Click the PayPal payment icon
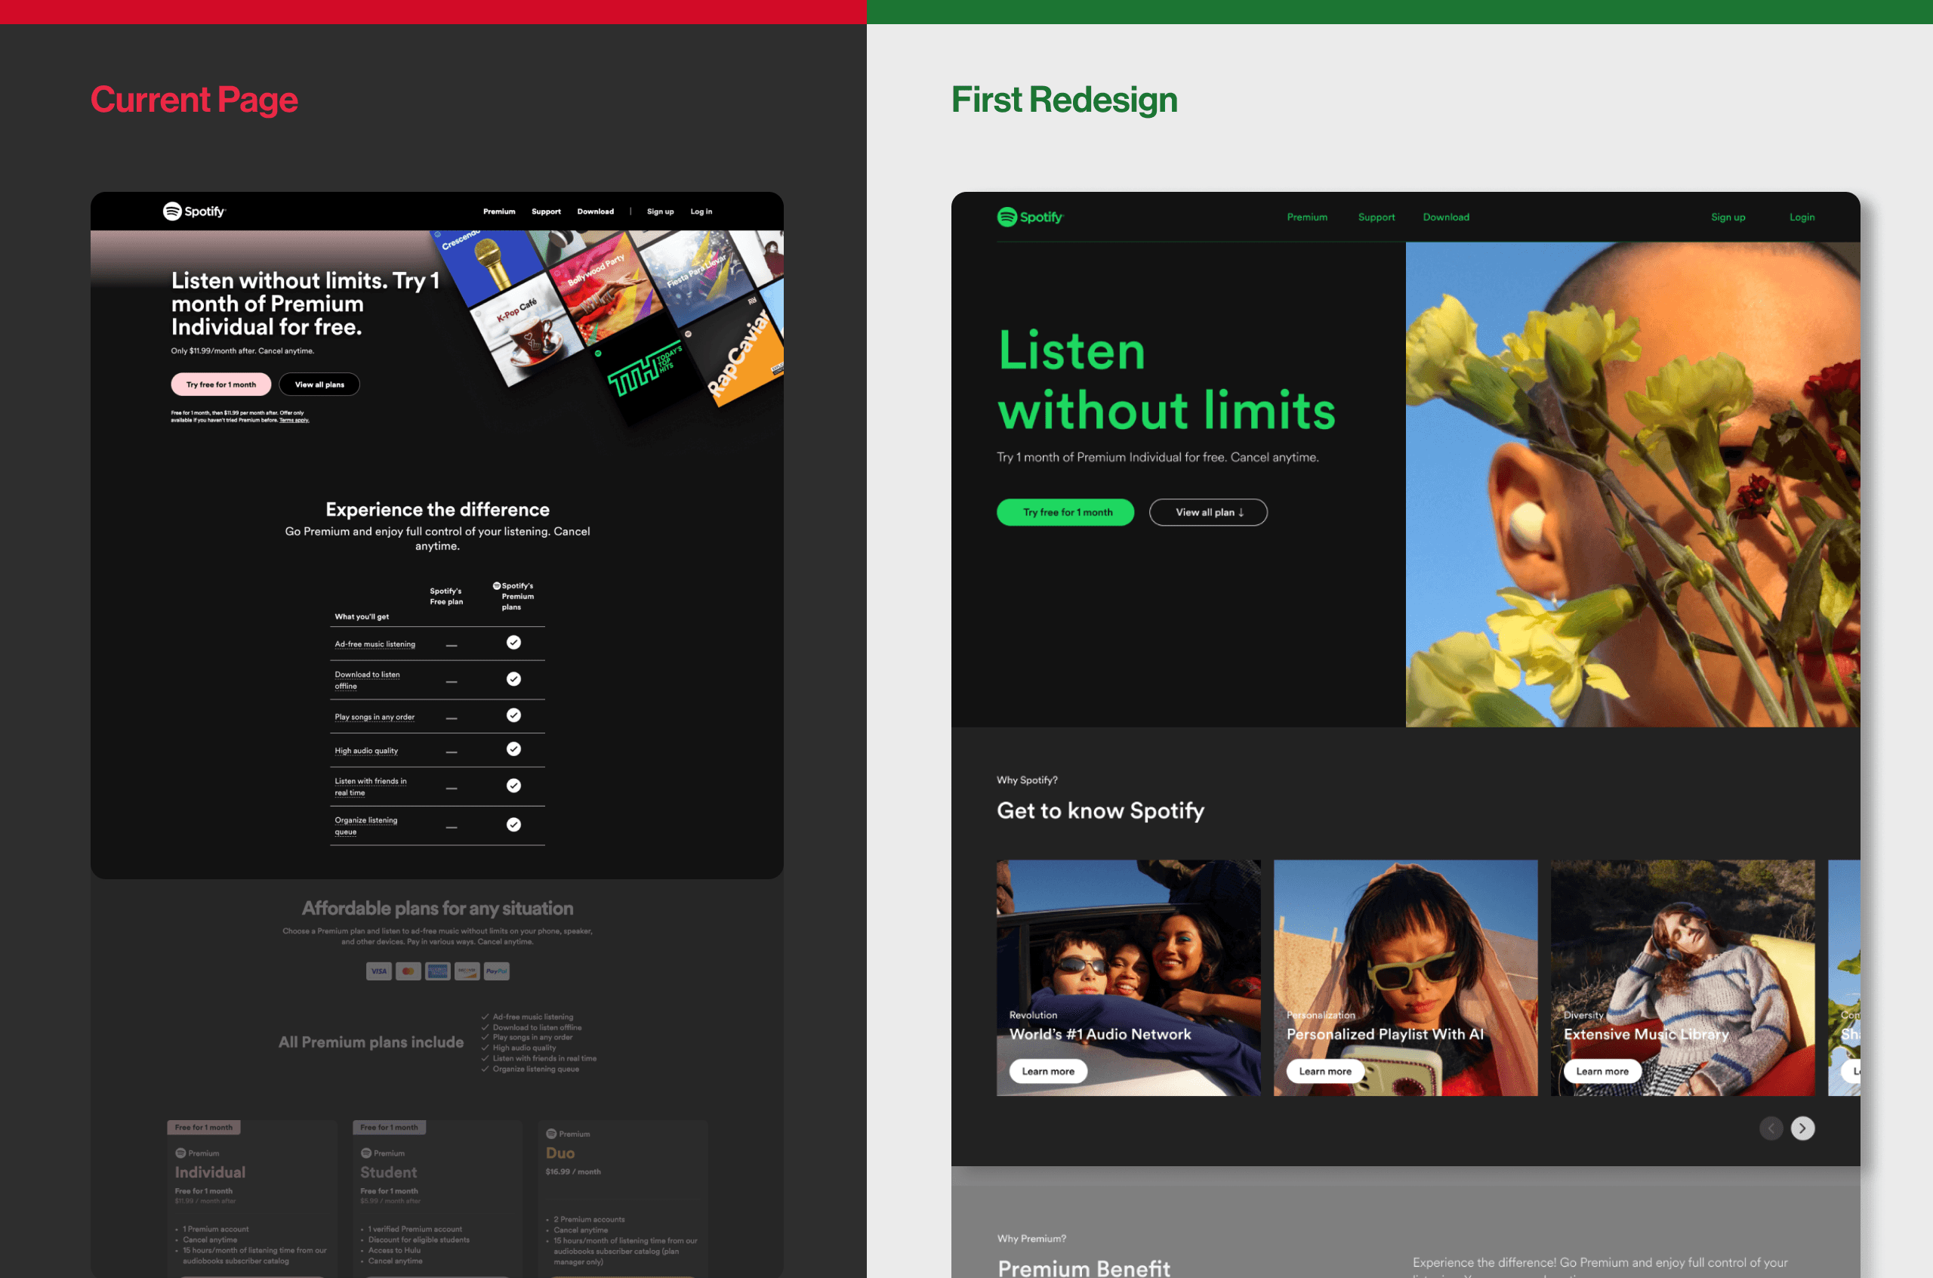1933x1278 pixels. pyautogui.click(x=496, y=971)
